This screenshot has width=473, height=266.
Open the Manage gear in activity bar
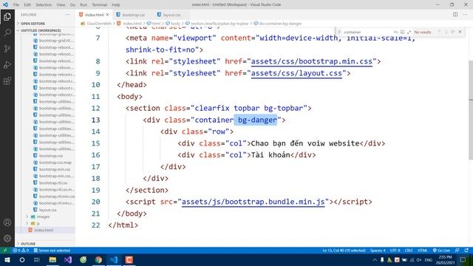click(7, 238)
